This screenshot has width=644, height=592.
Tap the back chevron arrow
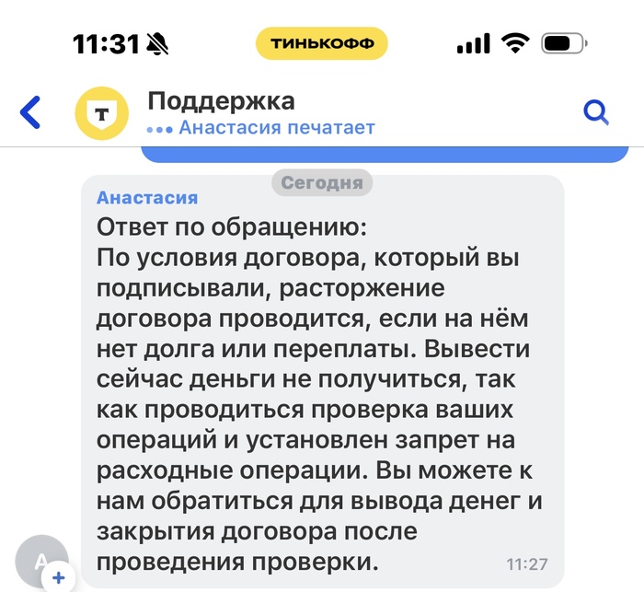[x=31, y=112]
